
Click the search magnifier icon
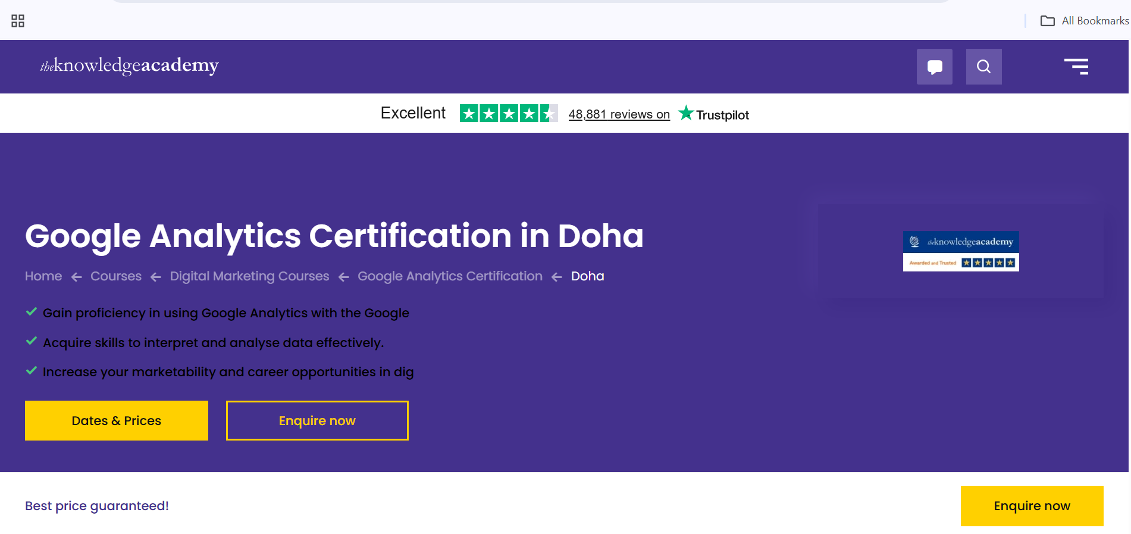pyautogui.click(x=983, y=67)
